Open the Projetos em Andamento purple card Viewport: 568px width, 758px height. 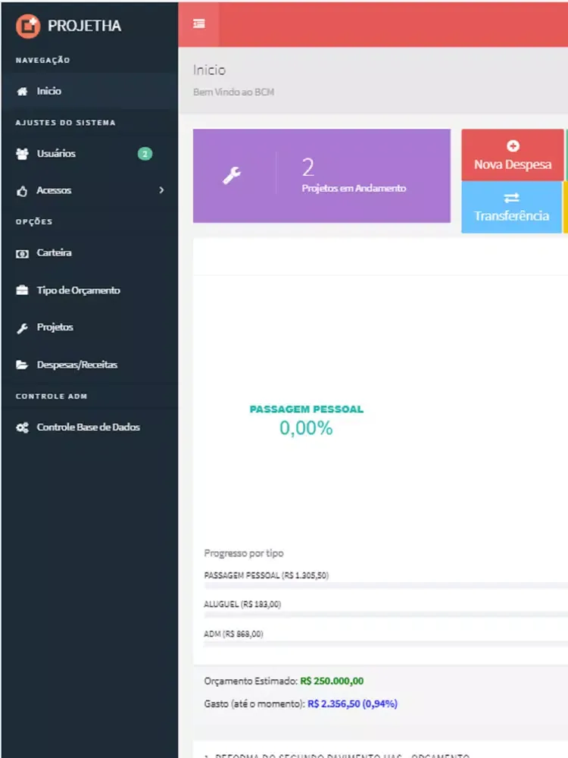(x=321, y=176)
